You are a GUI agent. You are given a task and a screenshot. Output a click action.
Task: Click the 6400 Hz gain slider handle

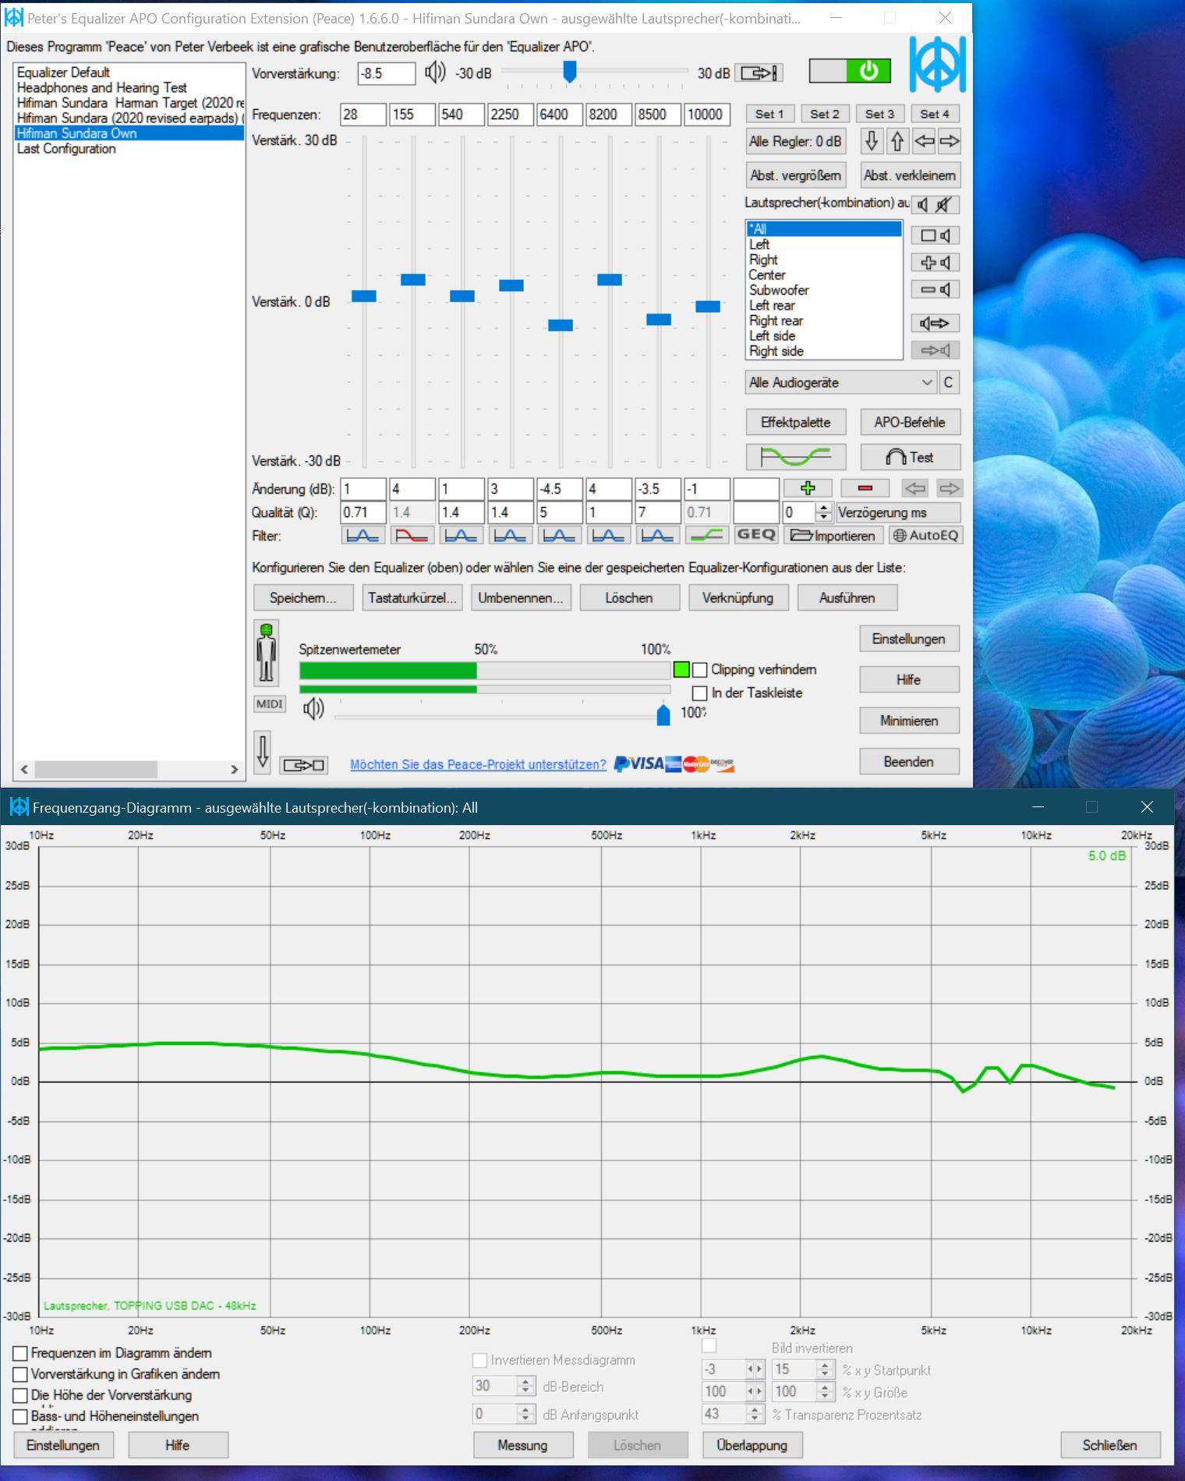tap(560, 325)
